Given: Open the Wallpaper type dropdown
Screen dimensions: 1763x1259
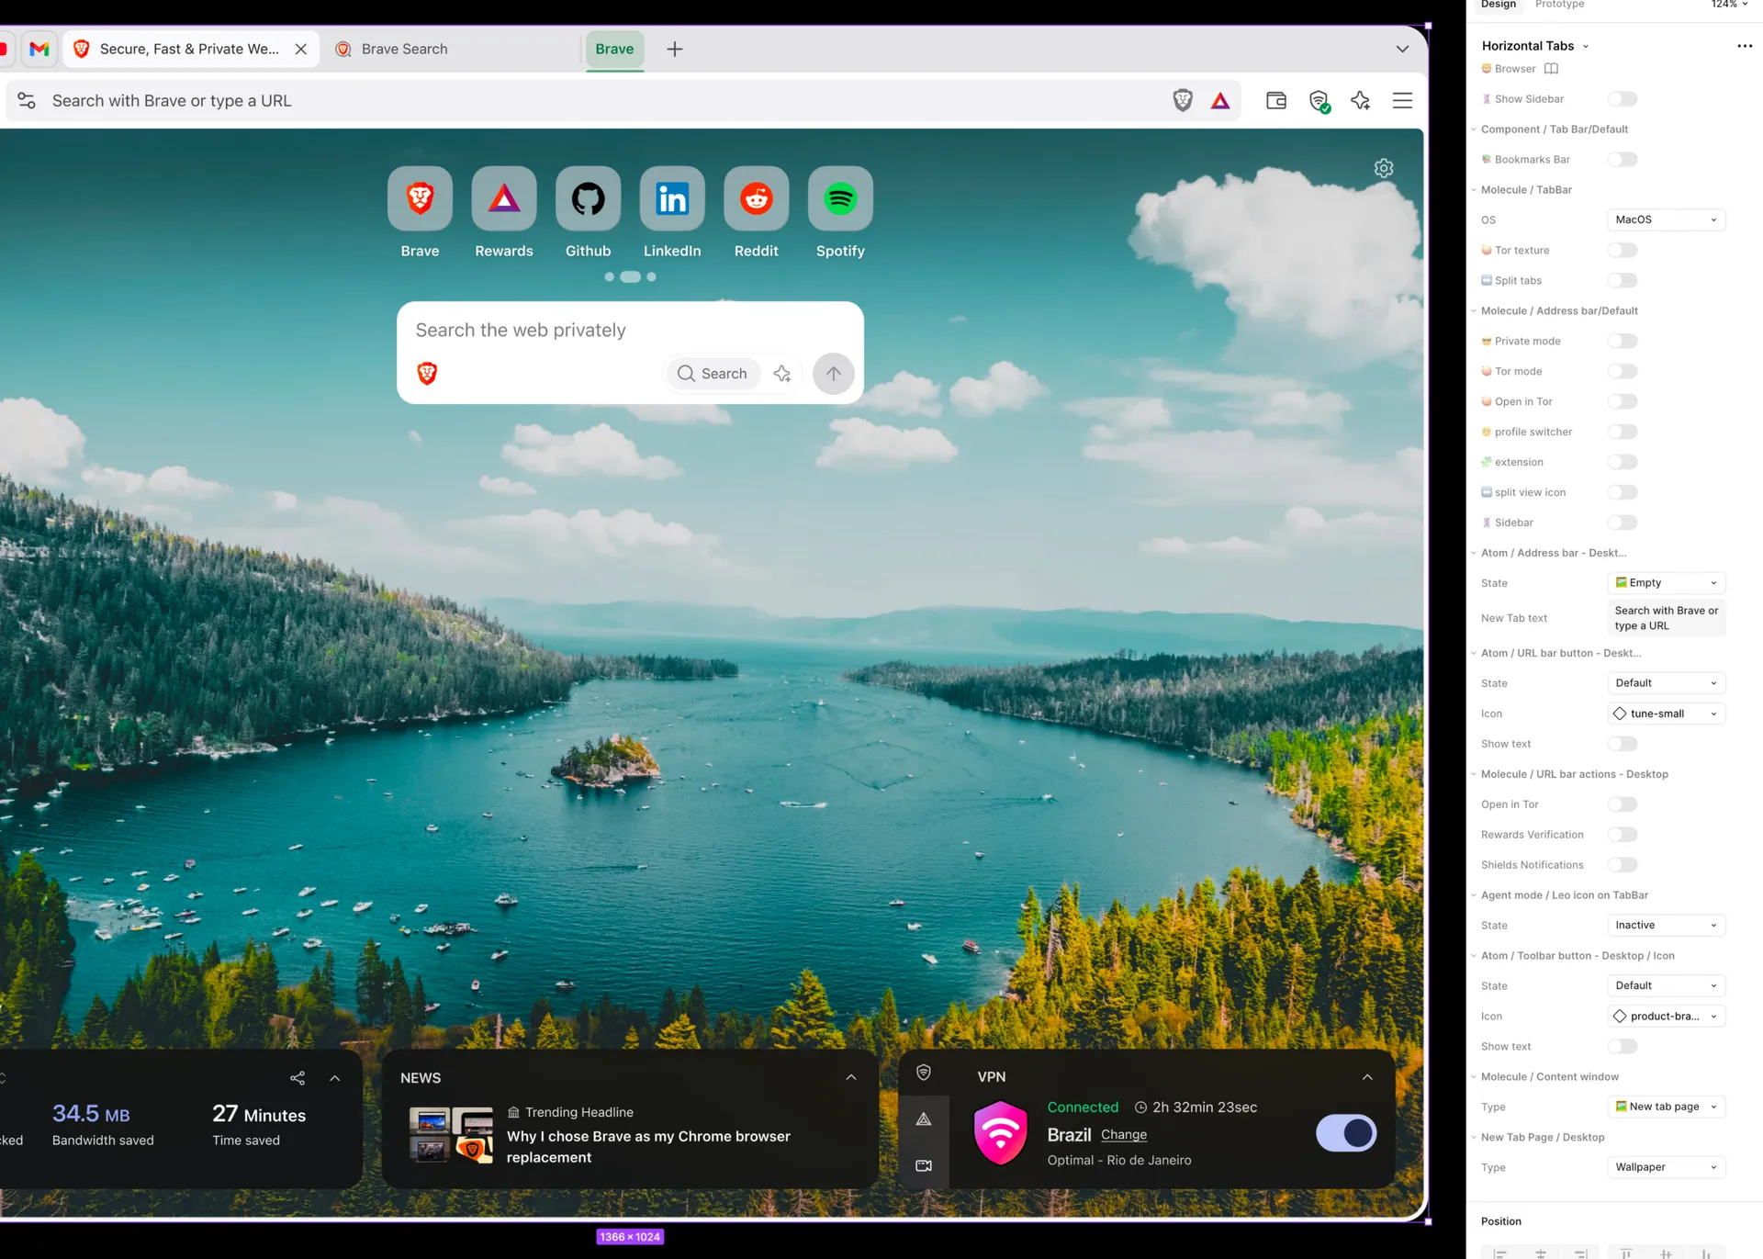Looking at the screenshot, I should 1665,1167.
